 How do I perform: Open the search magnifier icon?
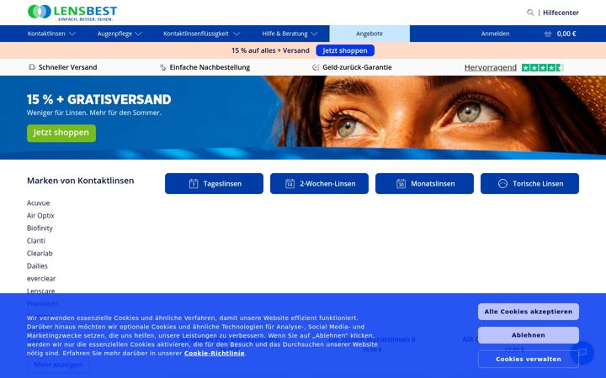(x=530, y=13)
